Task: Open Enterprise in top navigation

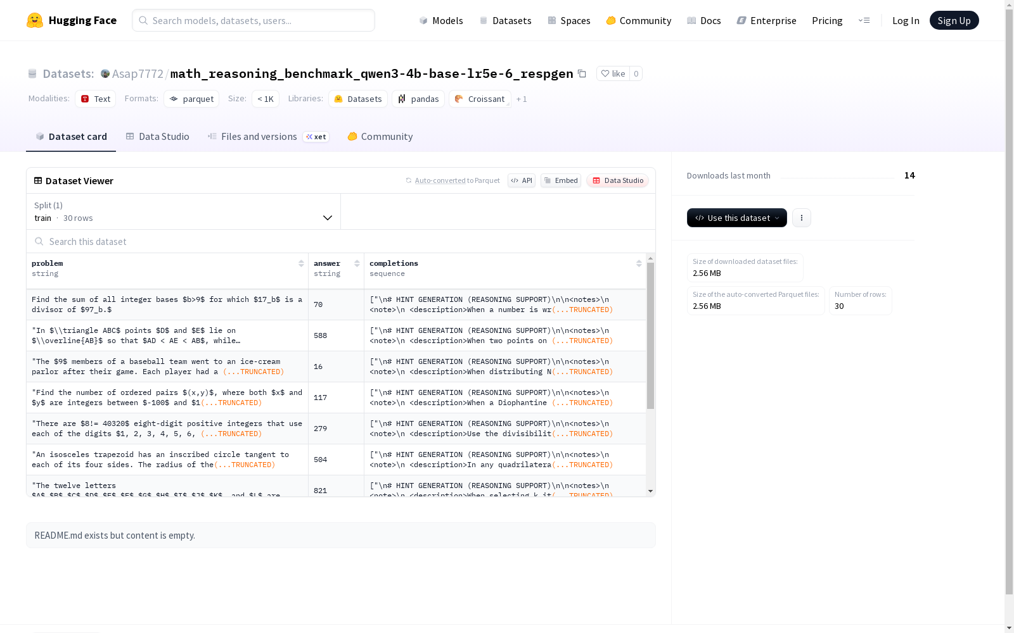Action: 766,20
